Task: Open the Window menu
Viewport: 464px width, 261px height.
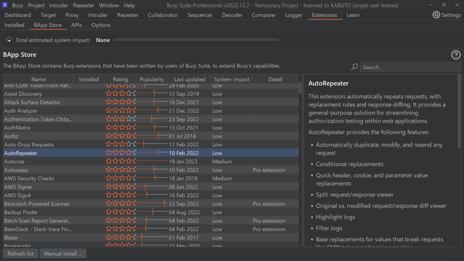Action: [x=109, y=5]
